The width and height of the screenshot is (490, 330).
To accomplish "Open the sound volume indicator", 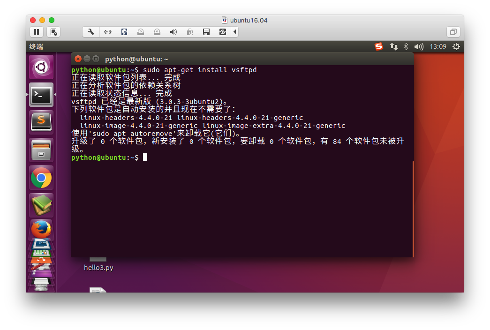I will (419, 46).
